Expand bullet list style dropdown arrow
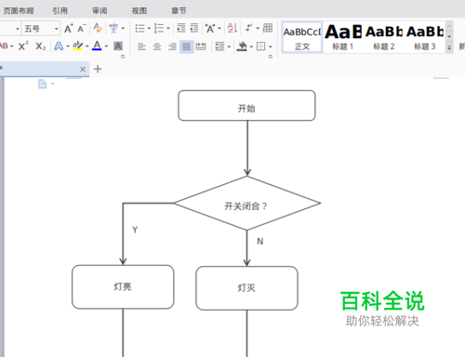Viewport: 465px width, 357px height. pyautogui.click(x=149, y=29)
